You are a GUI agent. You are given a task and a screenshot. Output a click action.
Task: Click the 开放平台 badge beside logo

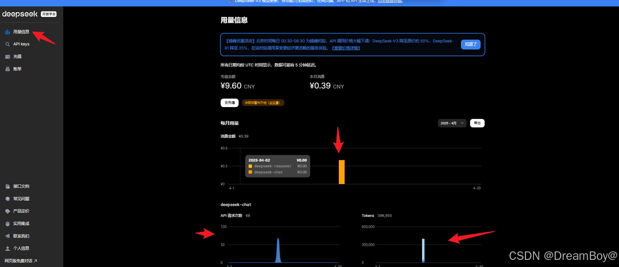[x=49, y=14]
